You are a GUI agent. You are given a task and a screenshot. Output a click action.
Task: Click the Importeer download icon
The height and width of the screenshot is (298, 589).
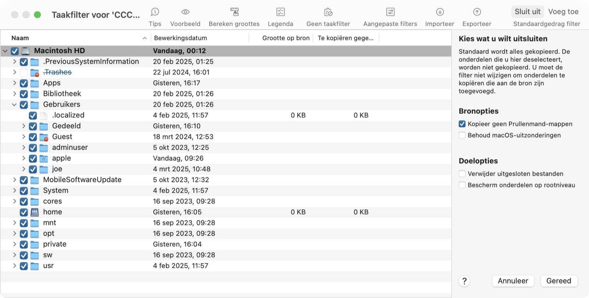(x=440, y=12)
